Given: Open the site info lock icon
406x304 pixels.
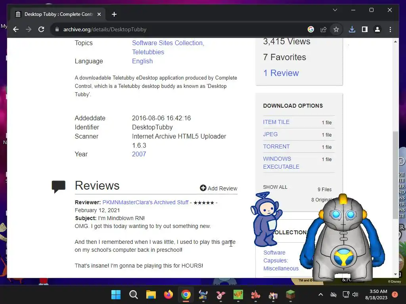Looking at the screenshot, I should [x=57, y=29].
